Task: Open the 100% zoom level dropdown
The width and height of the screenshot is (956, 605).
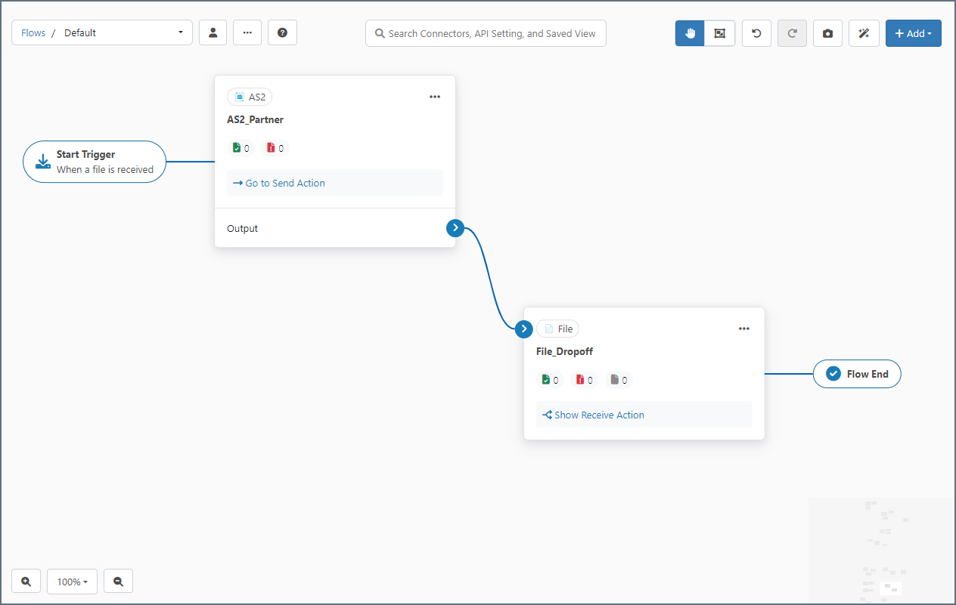Action: pos(72,582)
